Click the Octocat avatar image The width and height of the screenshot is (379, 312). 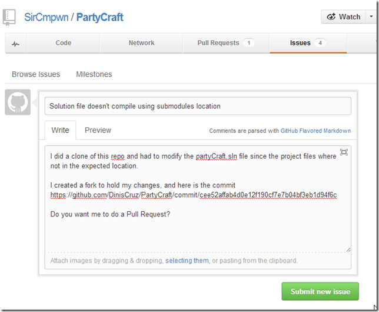coord(18,103)
